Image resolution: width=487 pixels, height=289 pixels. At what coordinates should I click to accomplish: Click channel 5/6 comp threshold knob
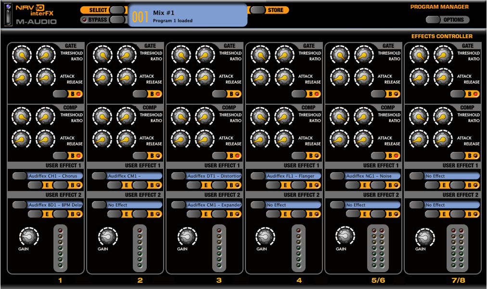339,116
